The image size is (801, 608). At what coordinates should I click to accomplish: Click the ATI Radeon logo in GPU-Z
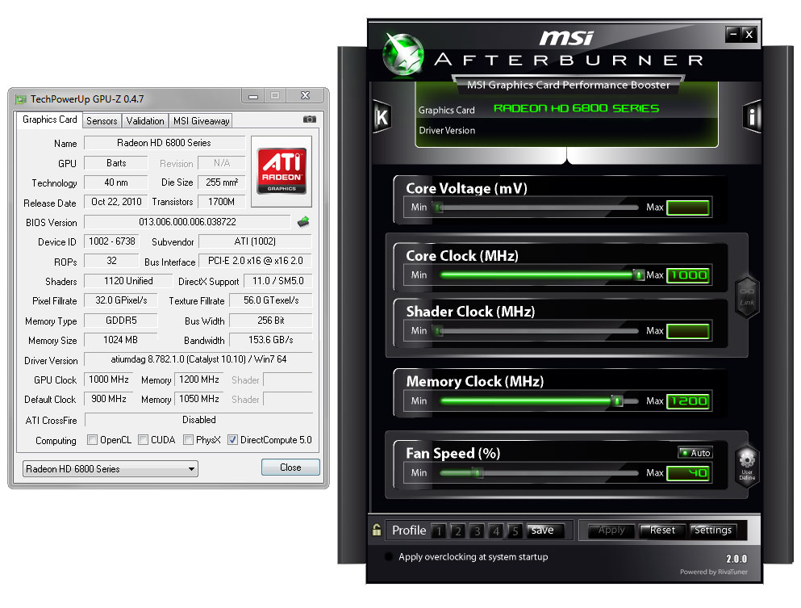click(x=282, y=171)
